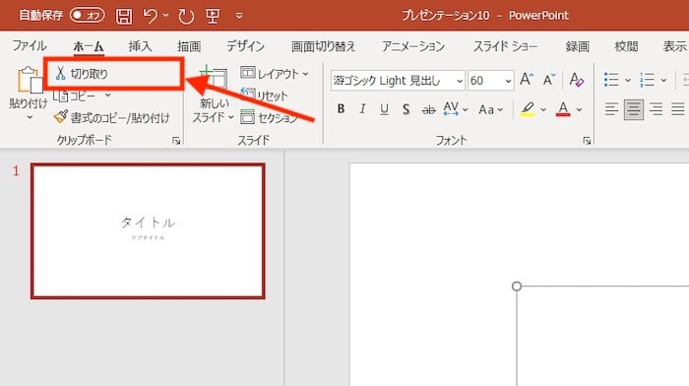
Task: Select the ホーム (Home) tab
Action: point(89,46)
